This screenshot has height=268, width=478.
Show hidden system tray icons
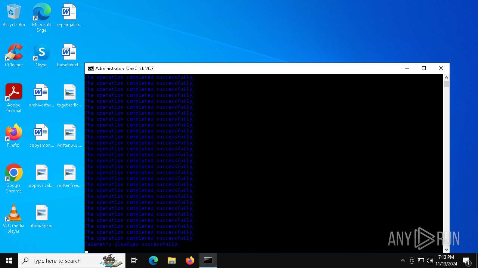pos(403,261)
